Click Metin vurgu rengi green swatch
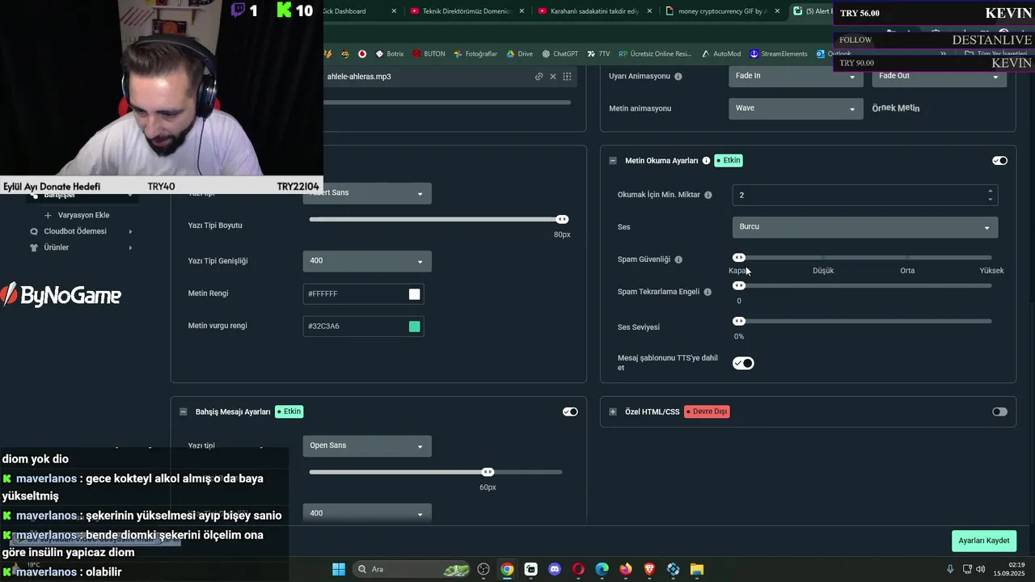 tap(414, 327)
